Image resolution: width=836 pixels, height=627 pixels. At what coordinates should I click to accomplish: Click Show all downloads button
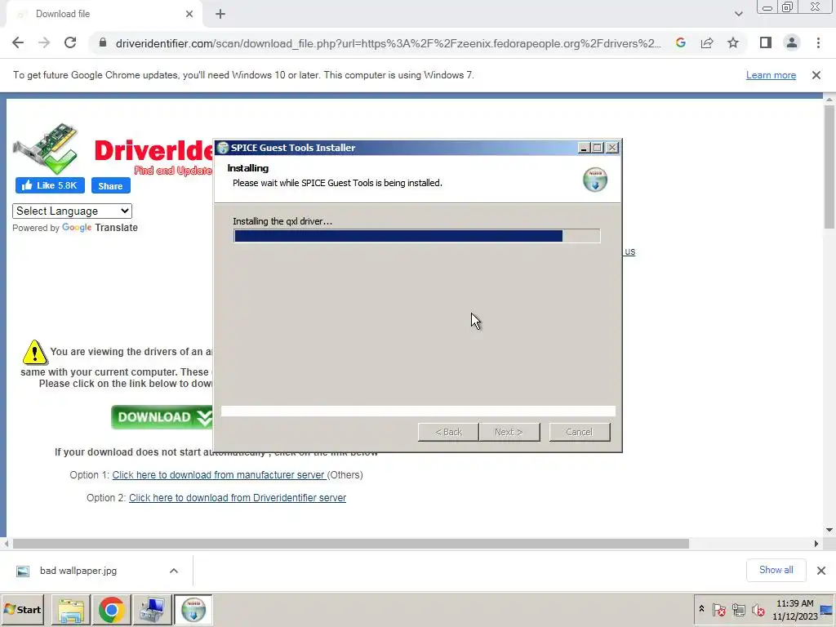click(x=776, y=570)
